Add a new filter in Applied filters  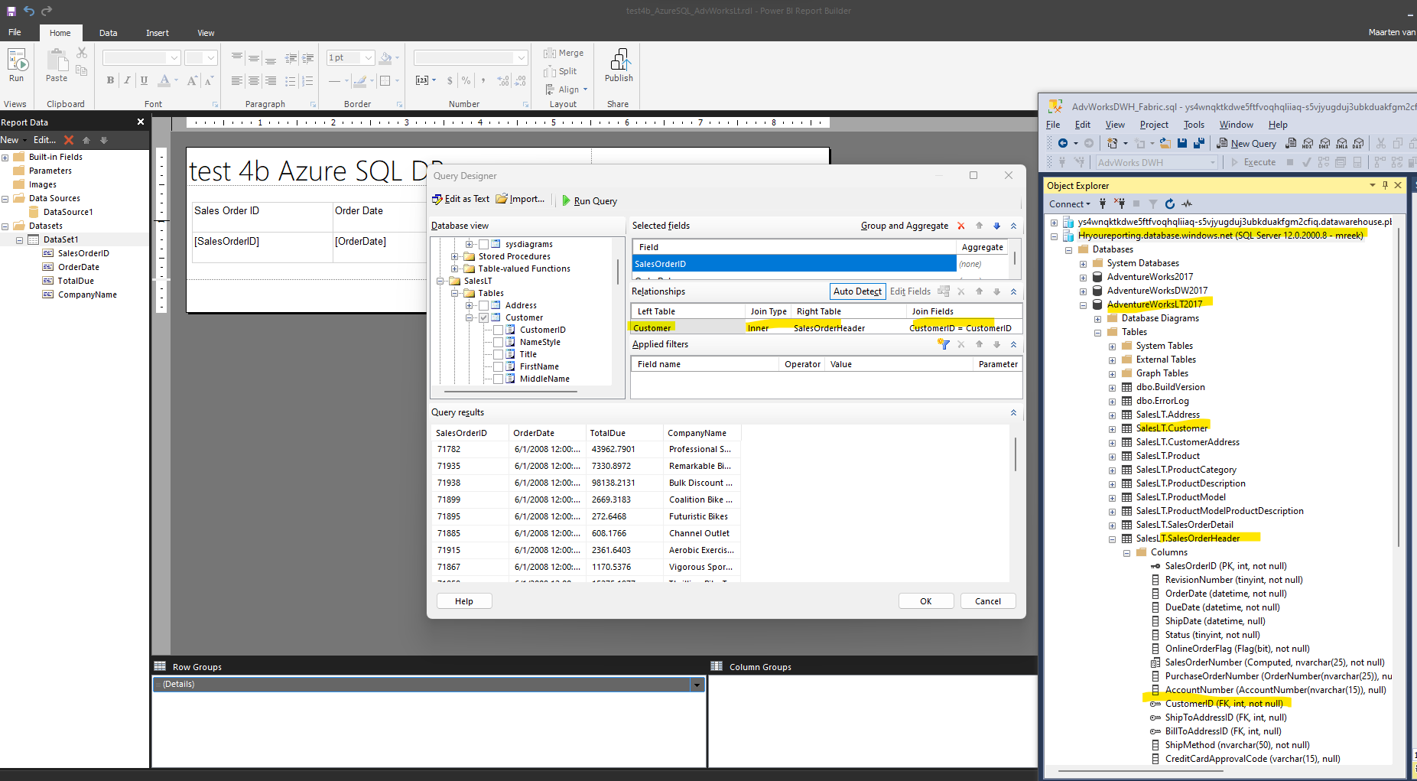click(944, 344)
